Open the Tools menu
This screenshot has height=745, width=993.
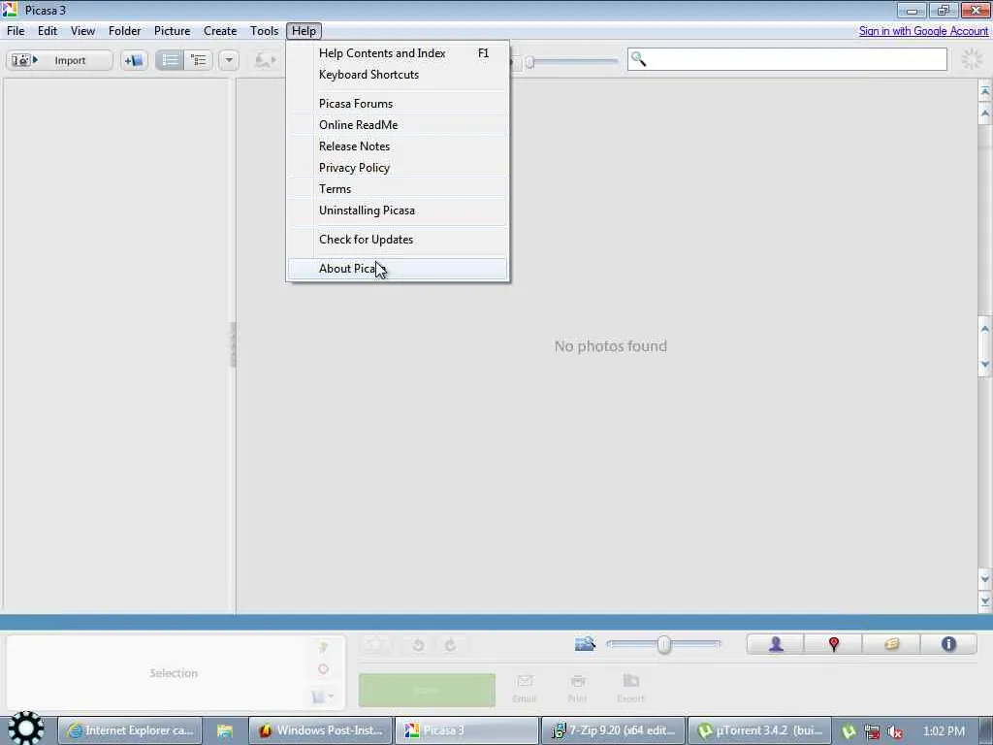(264, 31)
